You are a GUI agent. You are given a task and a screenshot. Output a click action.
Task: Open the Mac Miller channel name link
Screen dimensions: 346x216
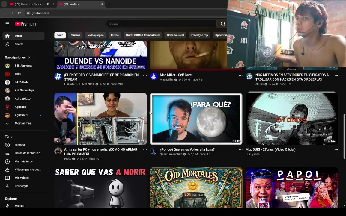(167, 80)
